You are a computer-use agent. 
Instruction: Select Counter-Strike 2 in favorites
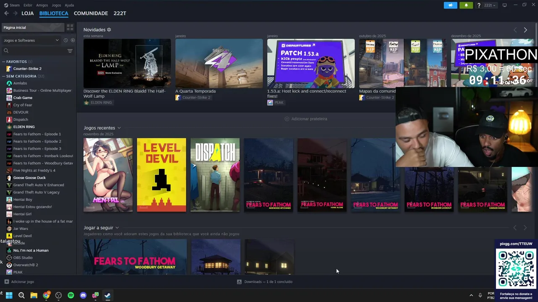tap(27, 69)
